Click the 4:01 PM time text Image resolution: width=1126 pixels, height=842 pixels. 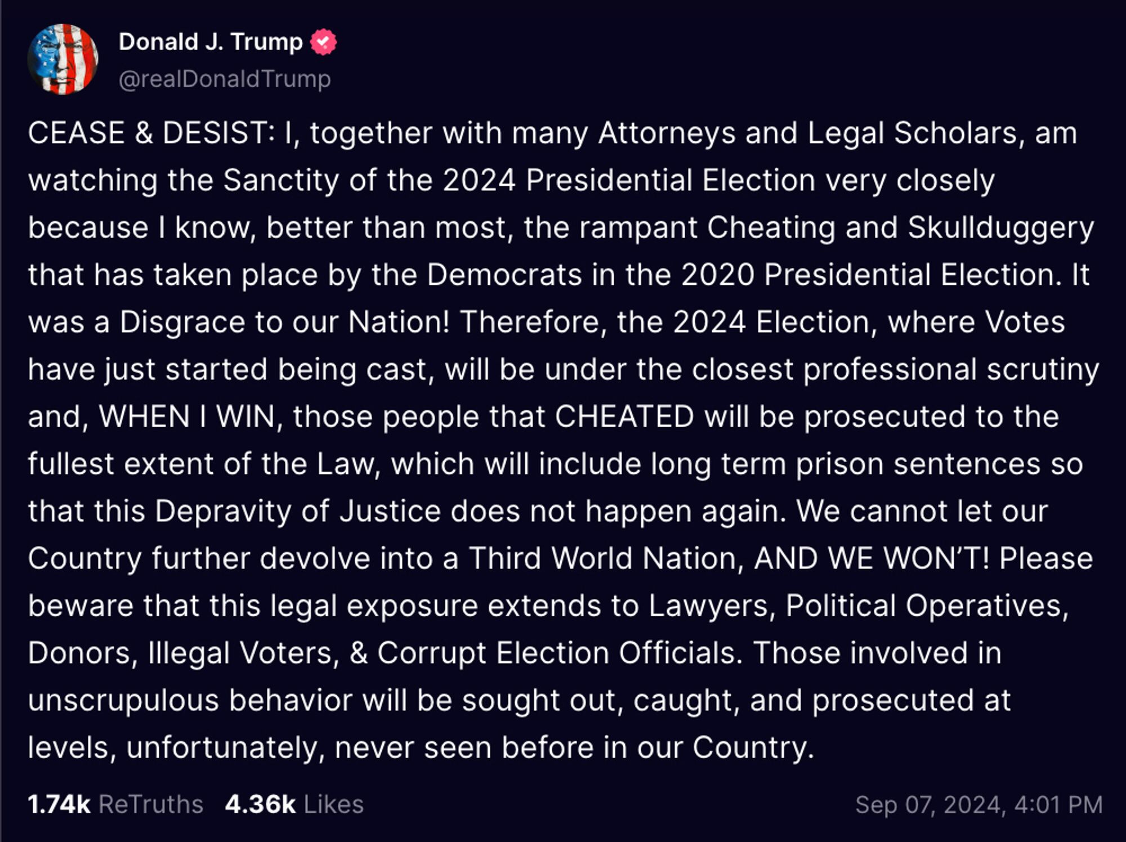(1058, 805)
